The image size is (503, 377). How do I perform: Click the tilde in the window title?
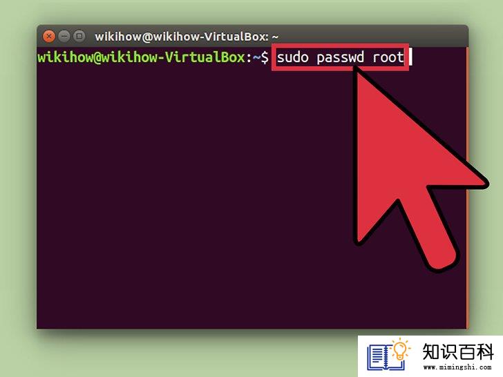pos(275,37)
